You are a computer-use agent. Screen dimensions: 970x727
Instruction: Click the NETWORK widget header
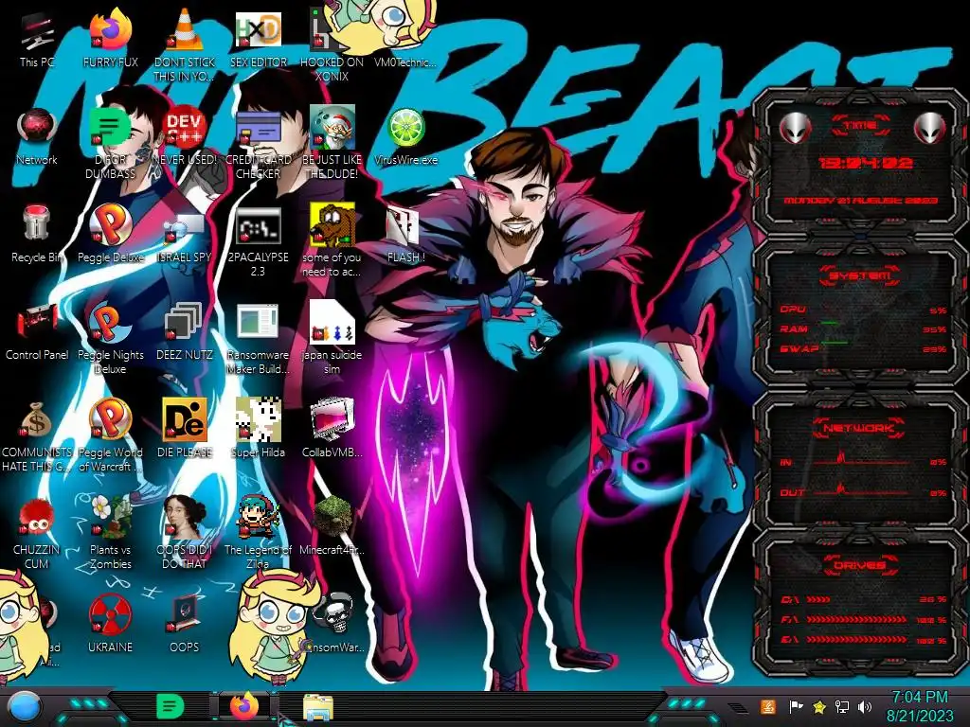[x=860, y=427]
